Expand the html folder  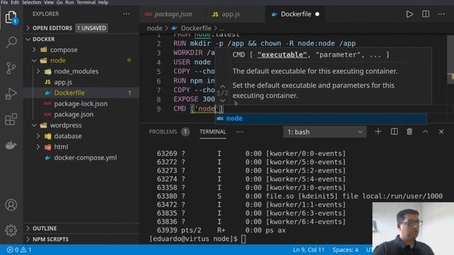(x=38, y=147)
